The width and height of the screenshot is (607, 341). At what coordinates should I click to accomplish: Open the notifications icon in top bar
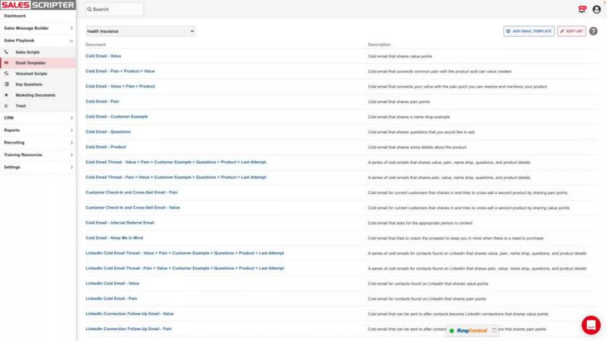[x=582, y=9]
